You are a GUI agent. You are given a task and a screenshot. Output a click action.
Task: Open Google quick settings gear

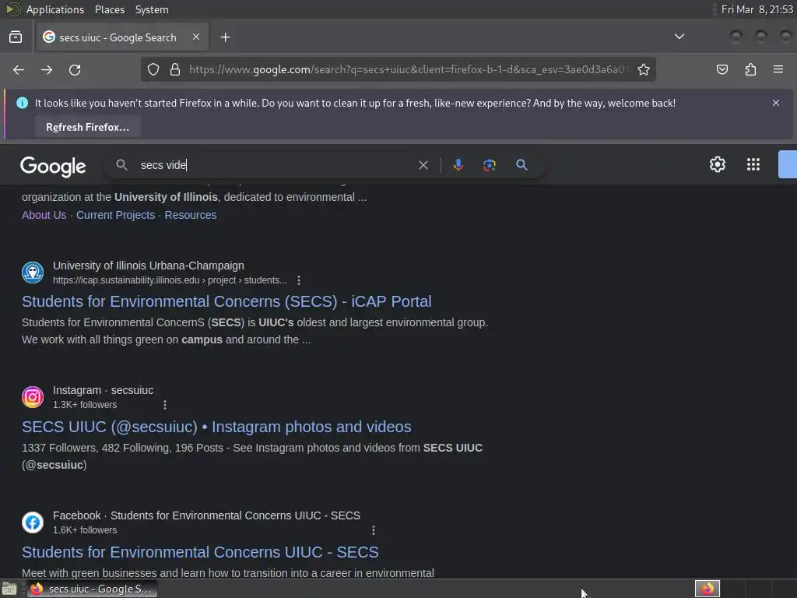pos(717,164)
